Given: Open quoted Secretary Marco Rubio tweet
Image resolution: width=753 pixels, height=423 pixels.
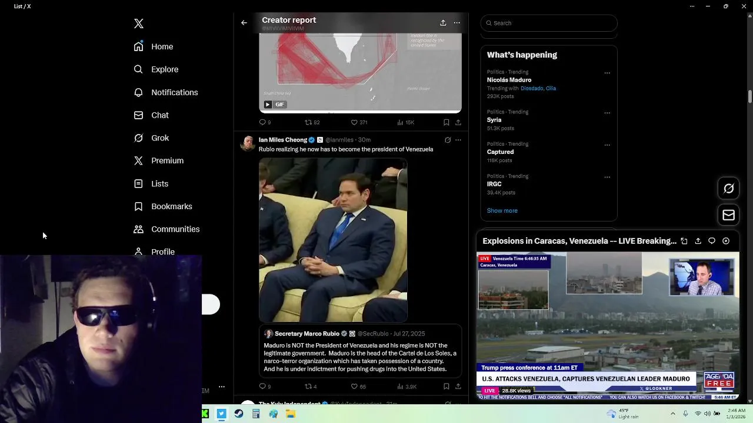Looking at the screenshot, I should pyautogui.click(x=360, y=351).
